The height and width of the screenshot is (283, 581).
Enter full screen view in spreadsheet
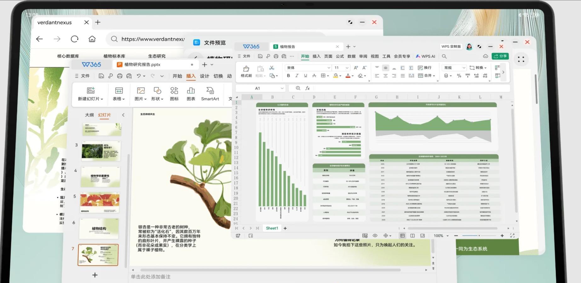tap(512, 236)
